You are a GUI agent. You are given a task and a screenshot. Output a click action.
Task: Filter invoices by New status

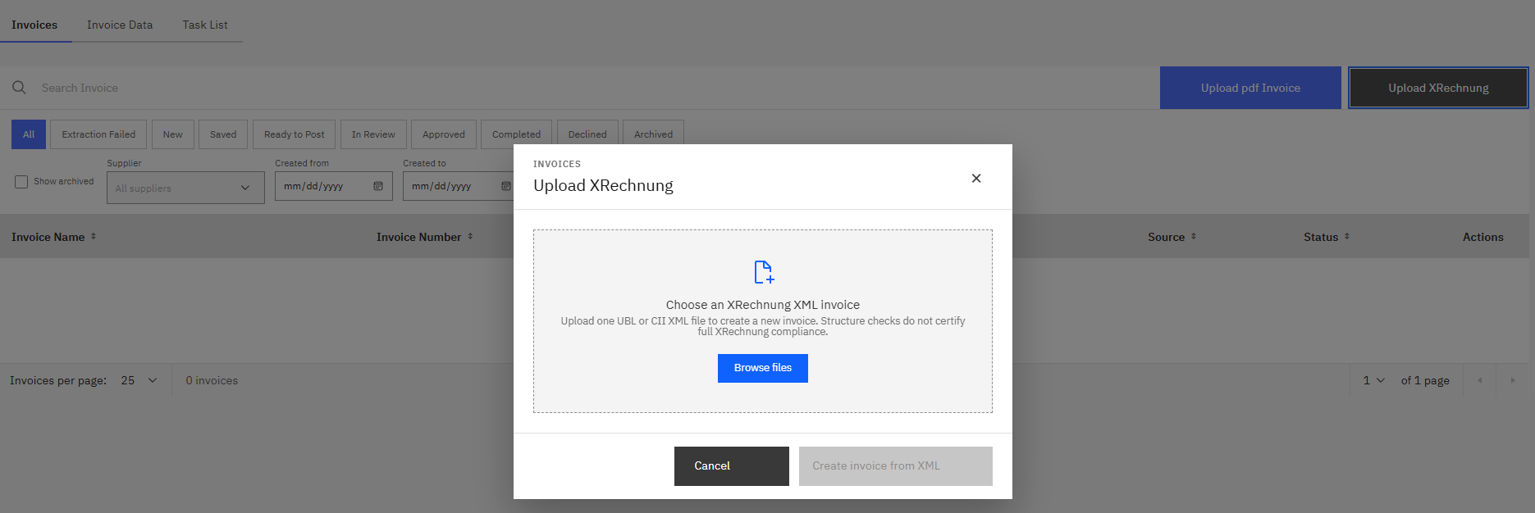tap(173, 134)
